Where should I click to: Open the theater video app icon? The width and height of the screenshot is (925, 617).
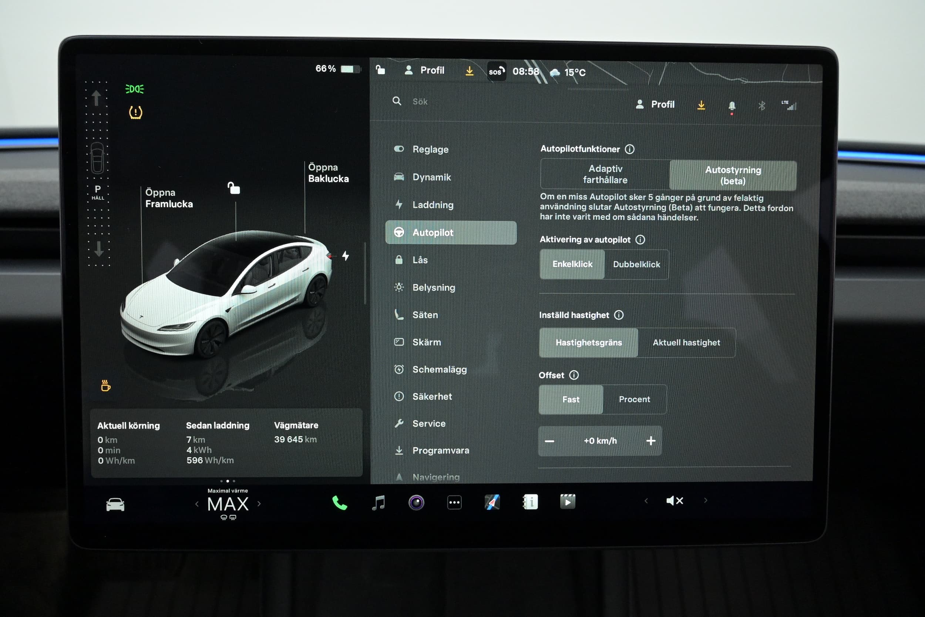pos(568,502)
